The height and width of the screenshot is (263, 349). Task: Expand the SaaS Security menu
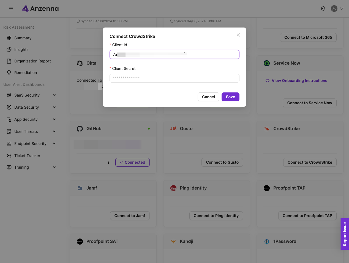[x=54, y=95]
